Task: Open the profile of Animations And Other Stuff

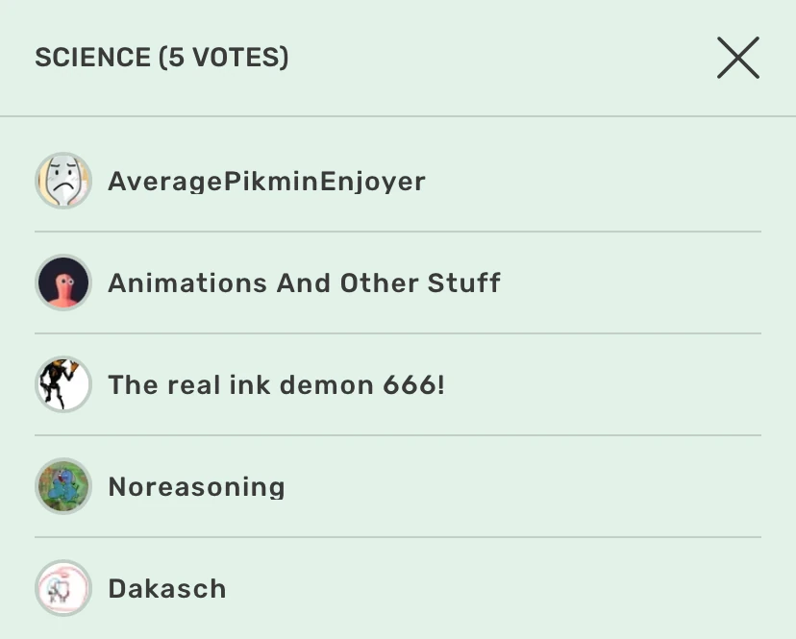Action: [305, 283]
